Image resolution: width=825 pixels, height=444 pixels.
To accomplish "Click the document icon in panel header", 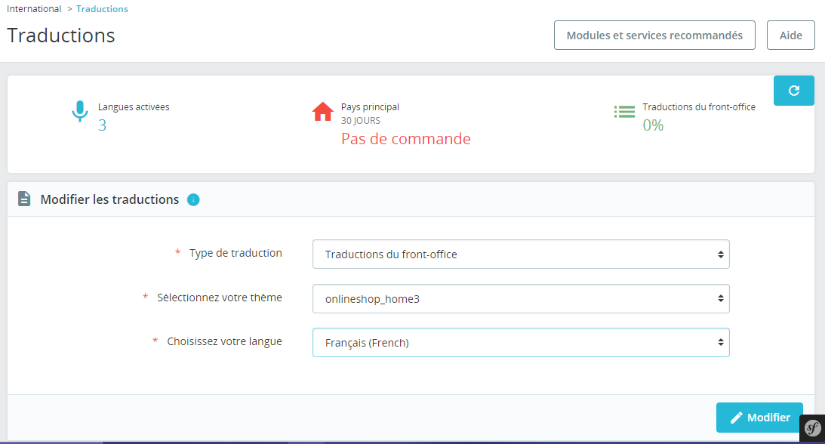I will coord(24,199).
